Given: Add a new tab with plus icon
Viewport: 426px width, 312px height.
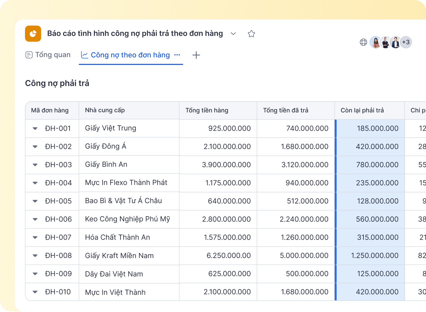Looking at the screenshot, I should (196, 55).
